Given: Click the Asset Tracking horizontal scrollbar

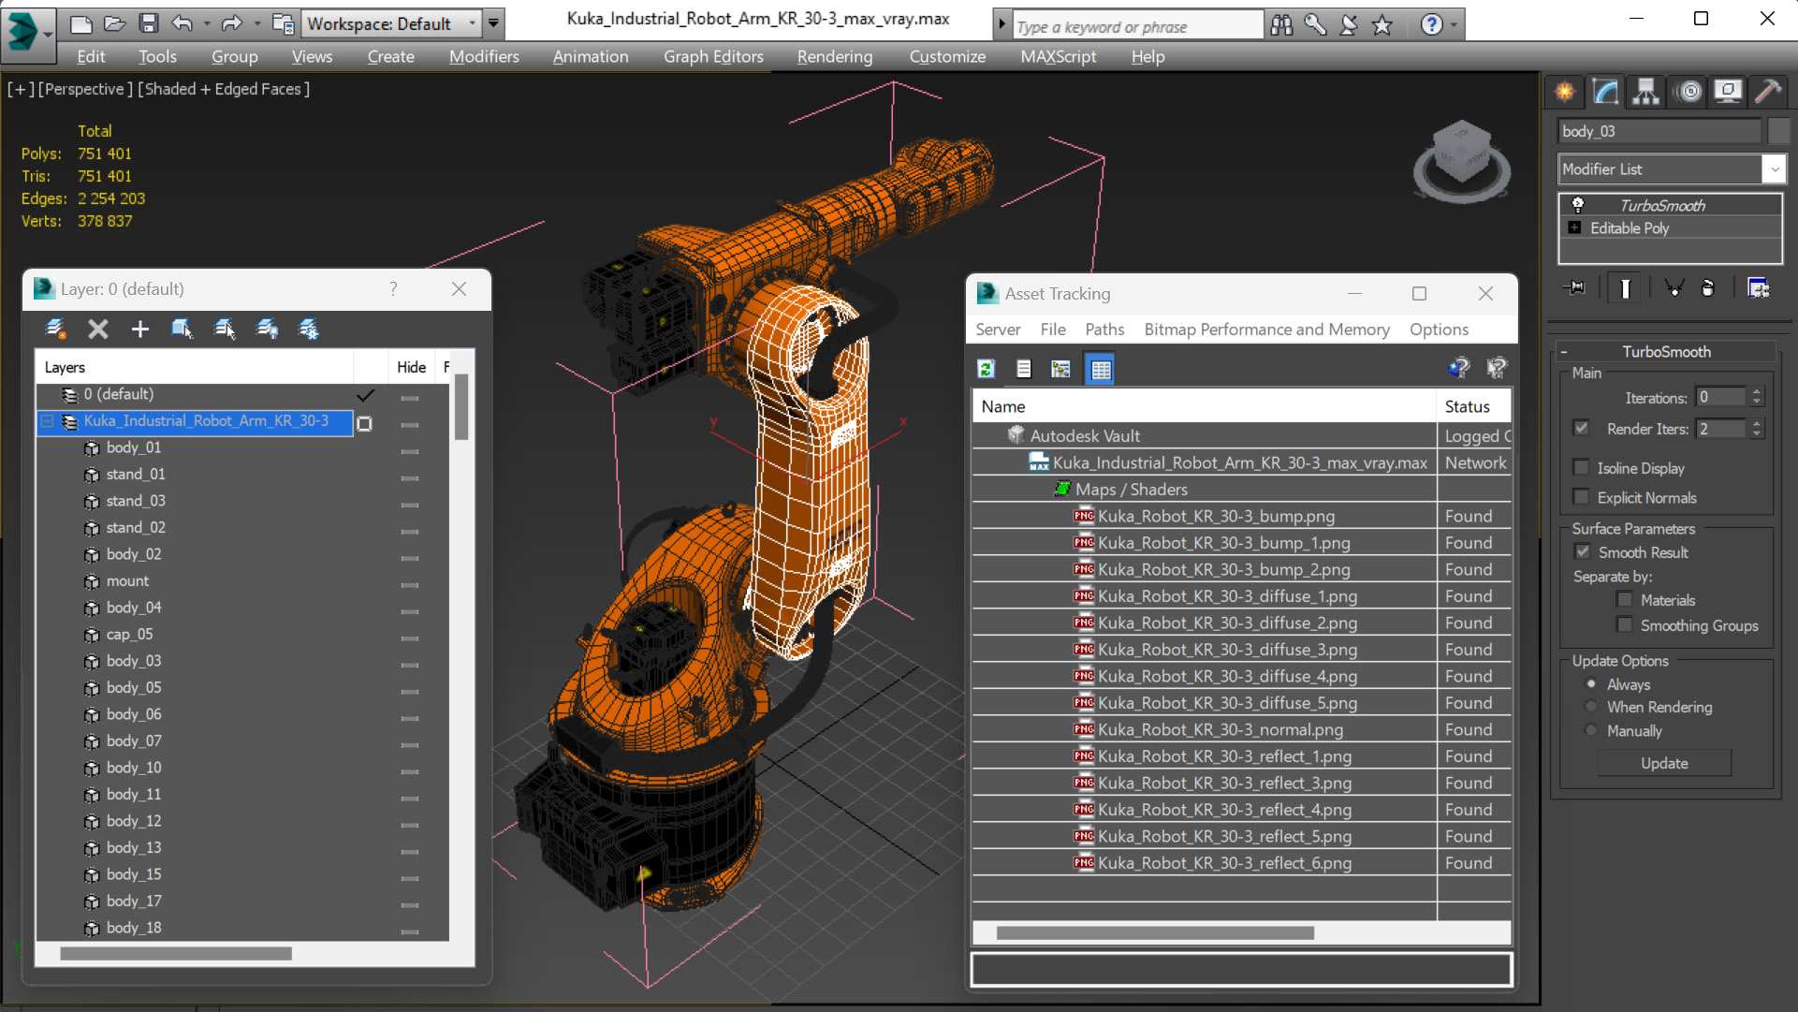Looking at the screenshot, I should pyautogui.click(x=1155, y=932).
